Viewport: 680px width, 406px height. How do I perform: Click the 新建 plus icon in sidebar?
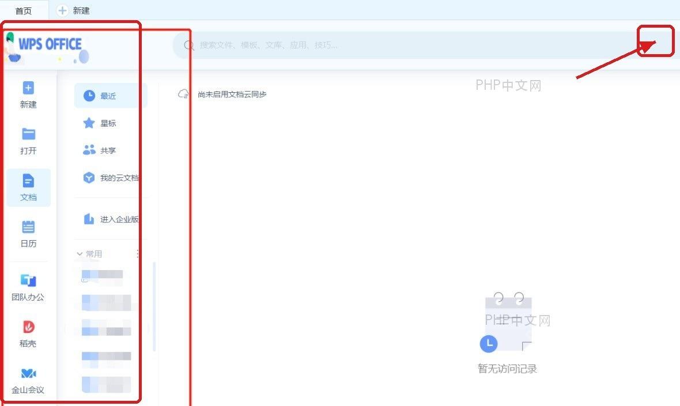pos(28,88)
